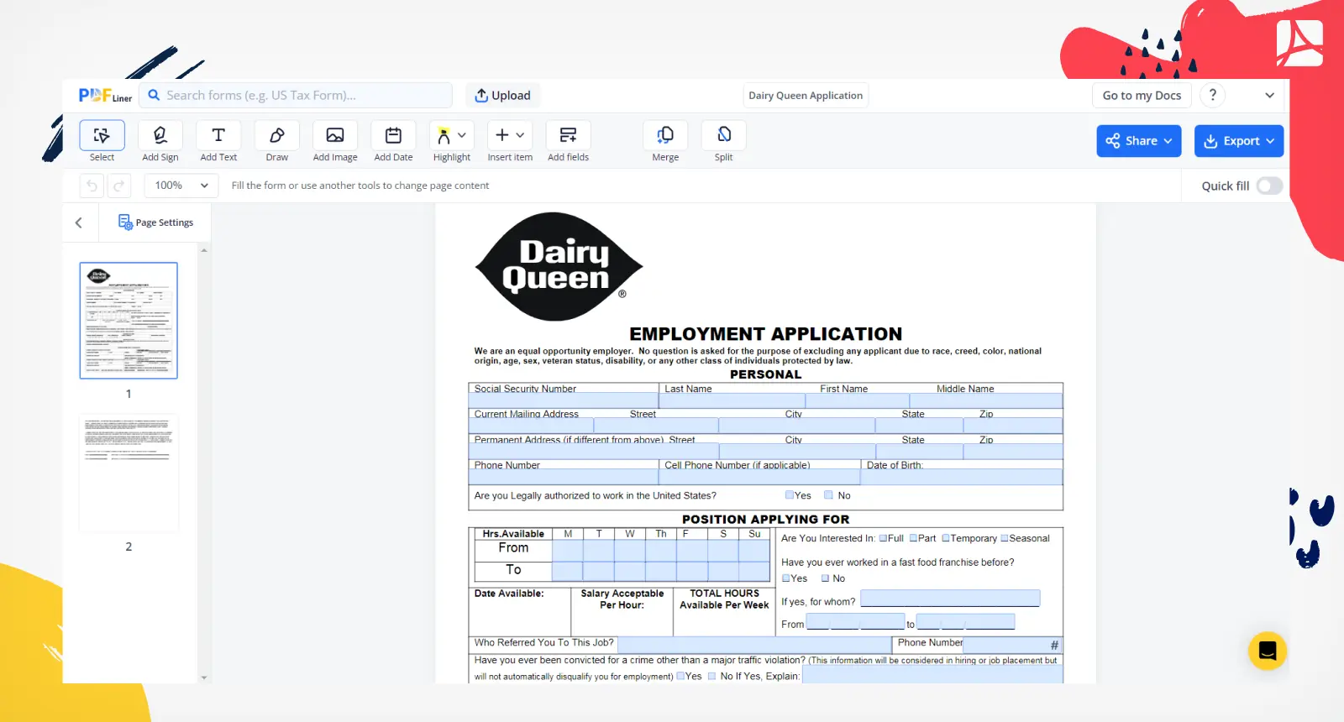Click the sidebar scroll up arrow
Viewport: 1344px width, 722px height.
(204, 250)
